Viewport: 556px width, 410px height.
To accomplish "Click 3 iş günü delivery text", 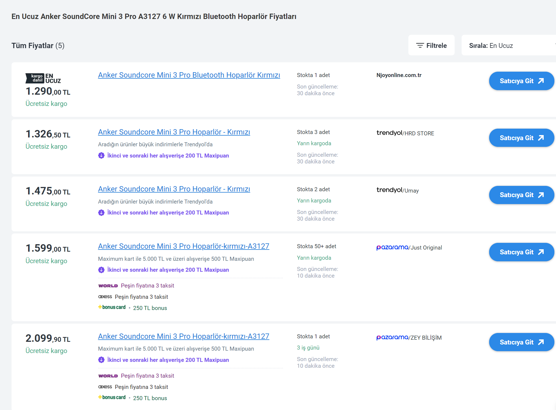I will pos(308,348).
